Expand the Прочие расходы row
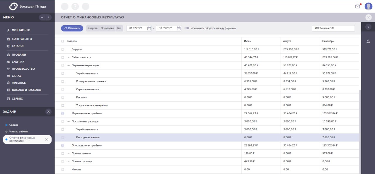The height and width of the screenshot is (174, 375). tap(69, 161)
